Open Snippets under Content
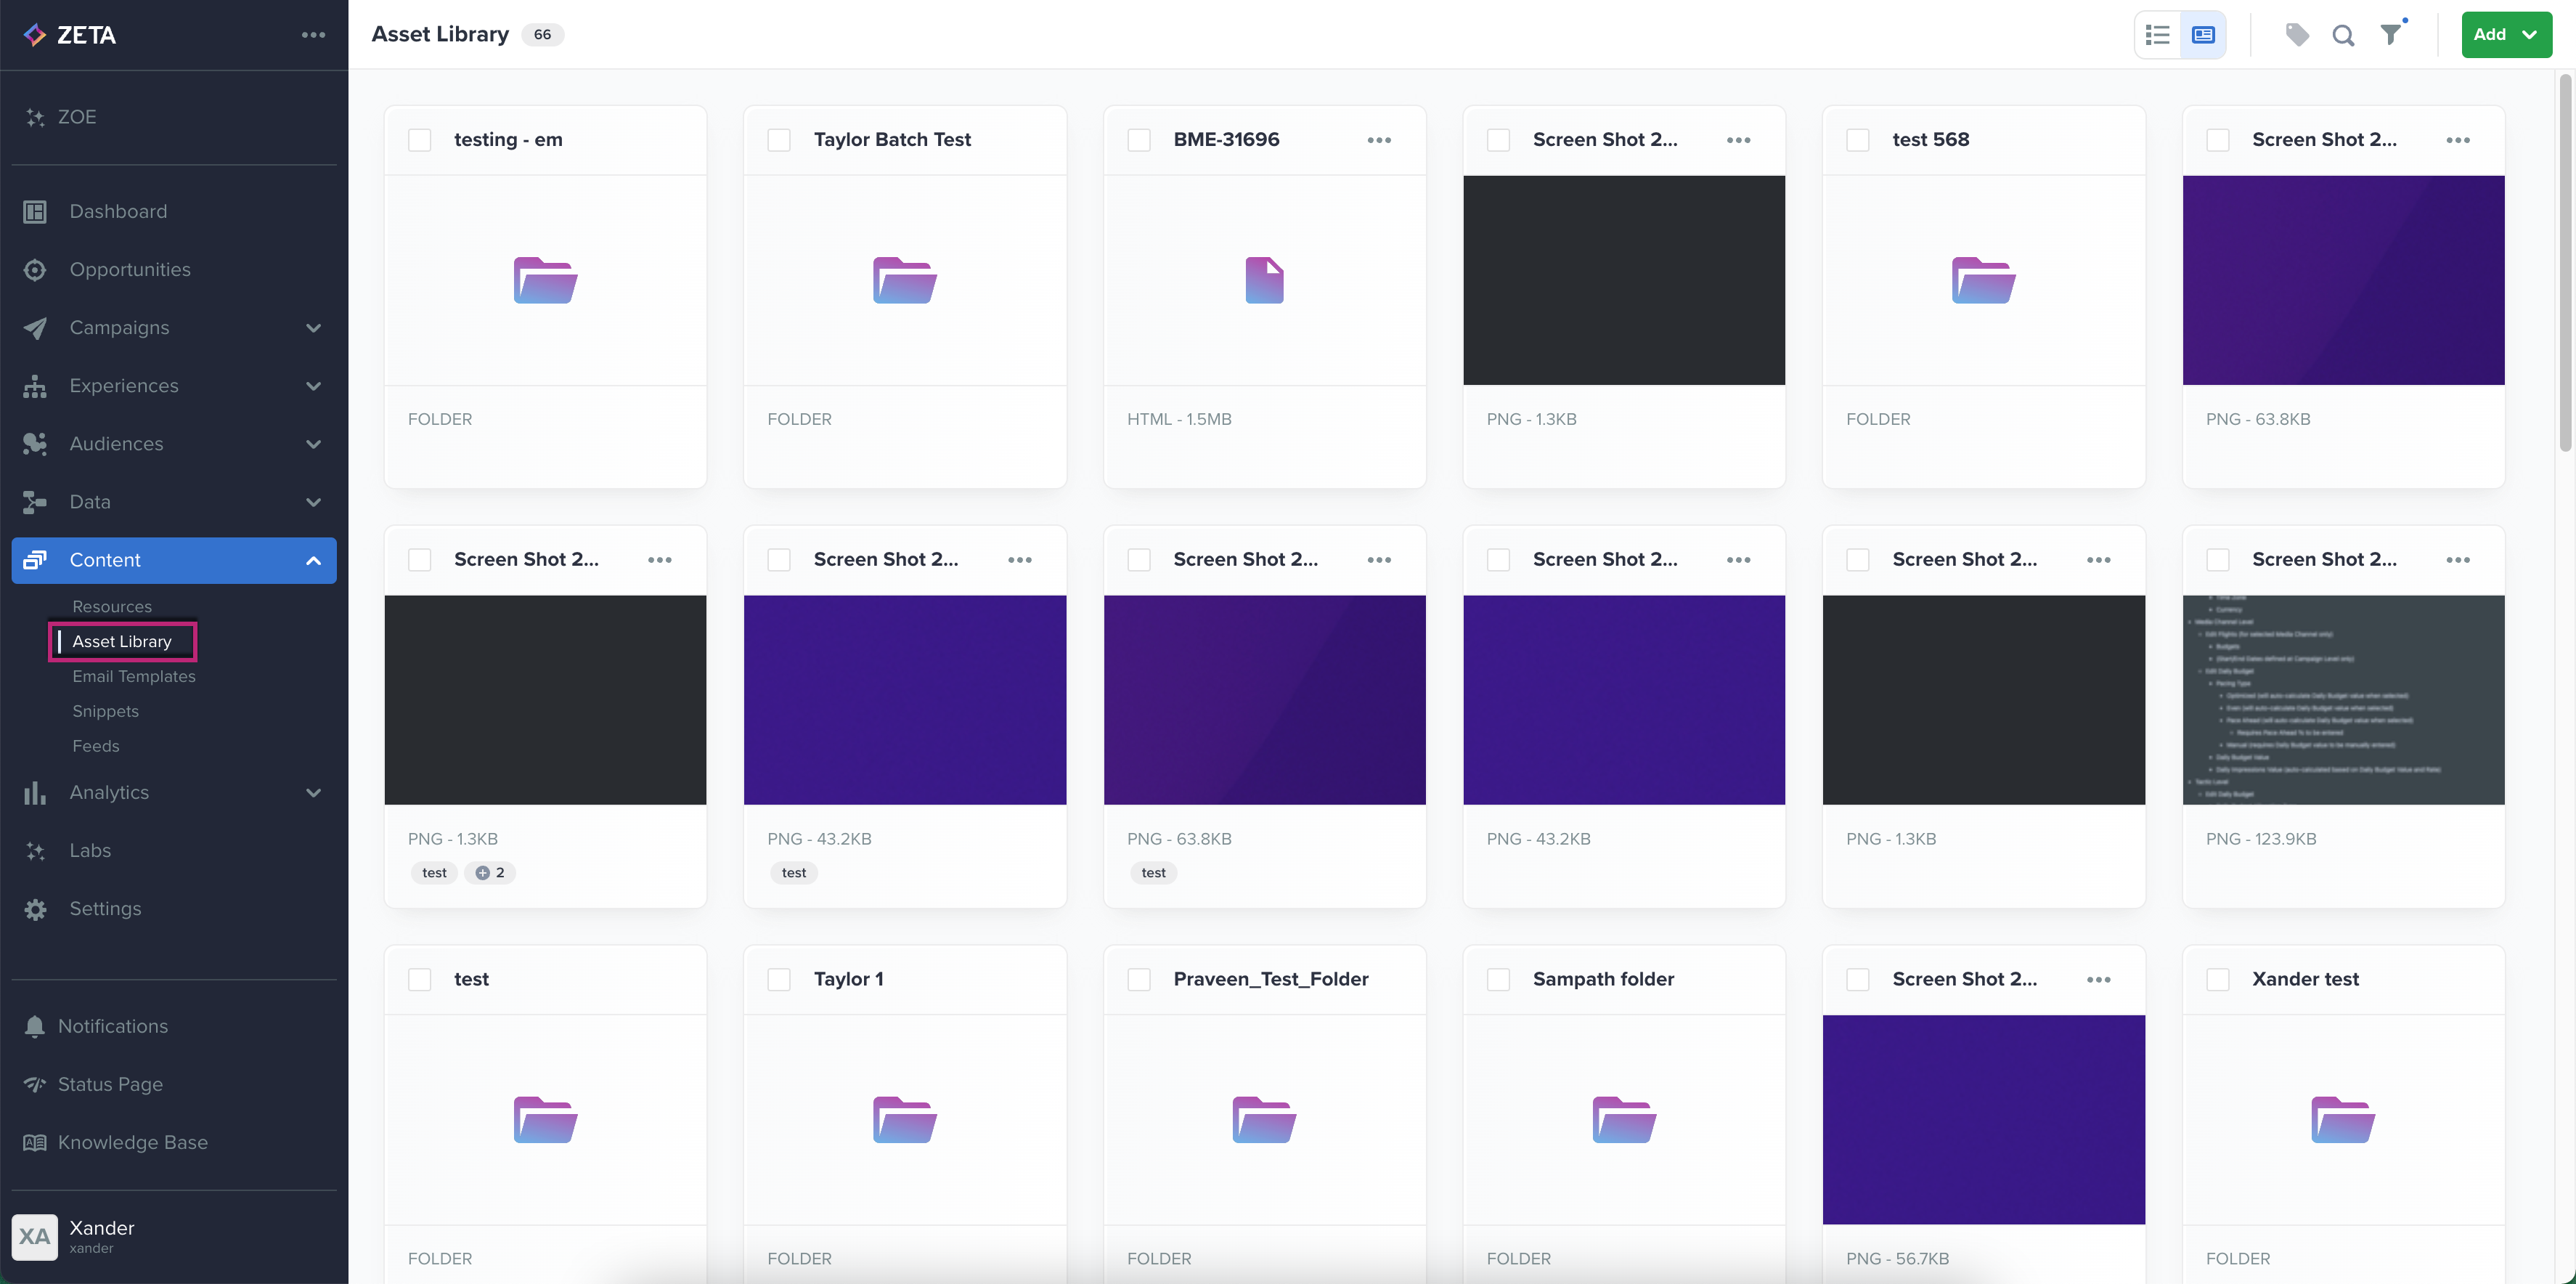The height and width of the screenshot is (1284, 2576). pyautogui.click(x=105, y=711)
